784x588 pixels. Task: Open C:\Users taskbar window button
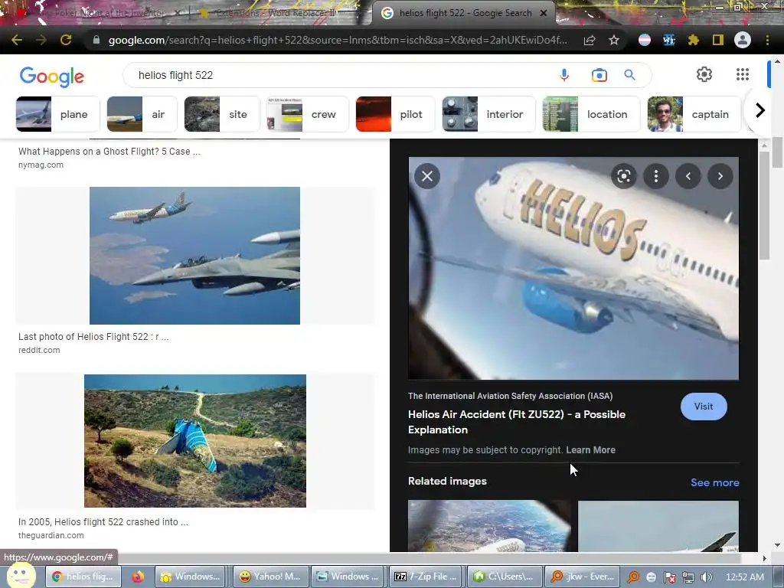click(504, 577)
